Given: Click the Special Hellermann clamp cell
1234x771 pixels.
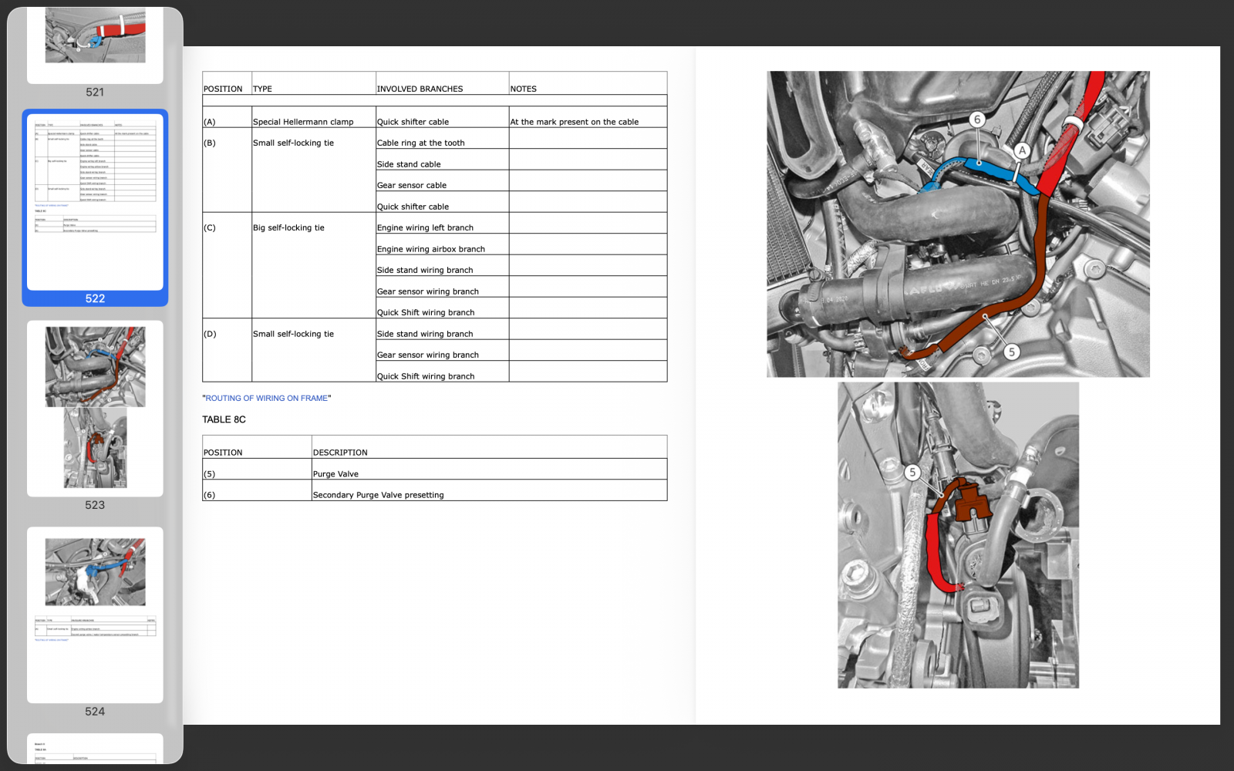Looking at the screenshot, I should [x=303, y=122].
